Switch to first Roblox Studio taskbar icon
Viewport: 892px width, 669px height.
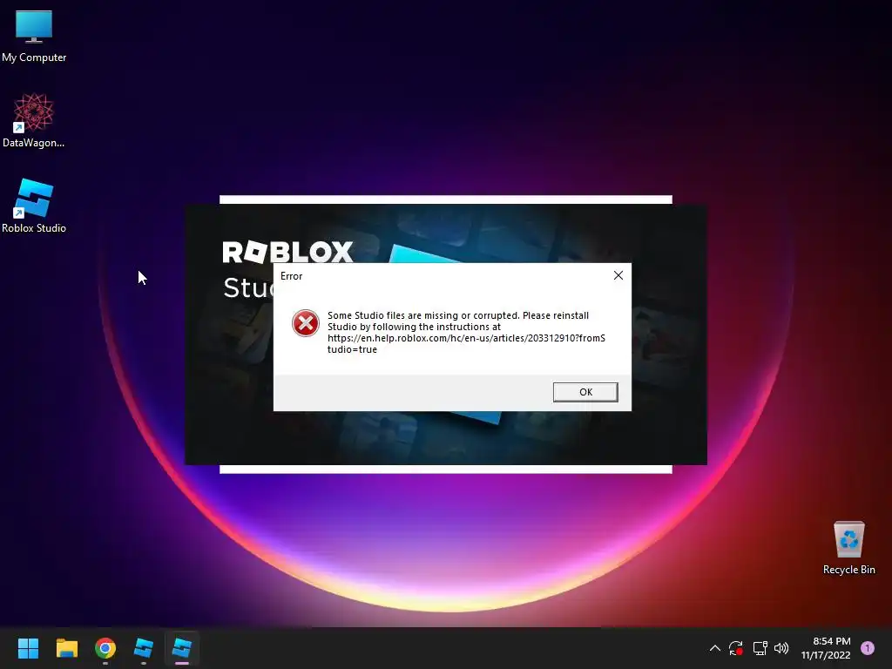(144, 648)
